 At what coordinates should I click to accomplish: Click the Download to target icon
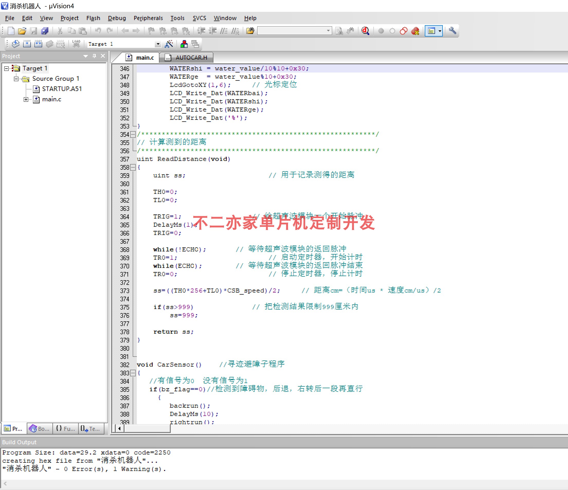(x=78, y=44)
